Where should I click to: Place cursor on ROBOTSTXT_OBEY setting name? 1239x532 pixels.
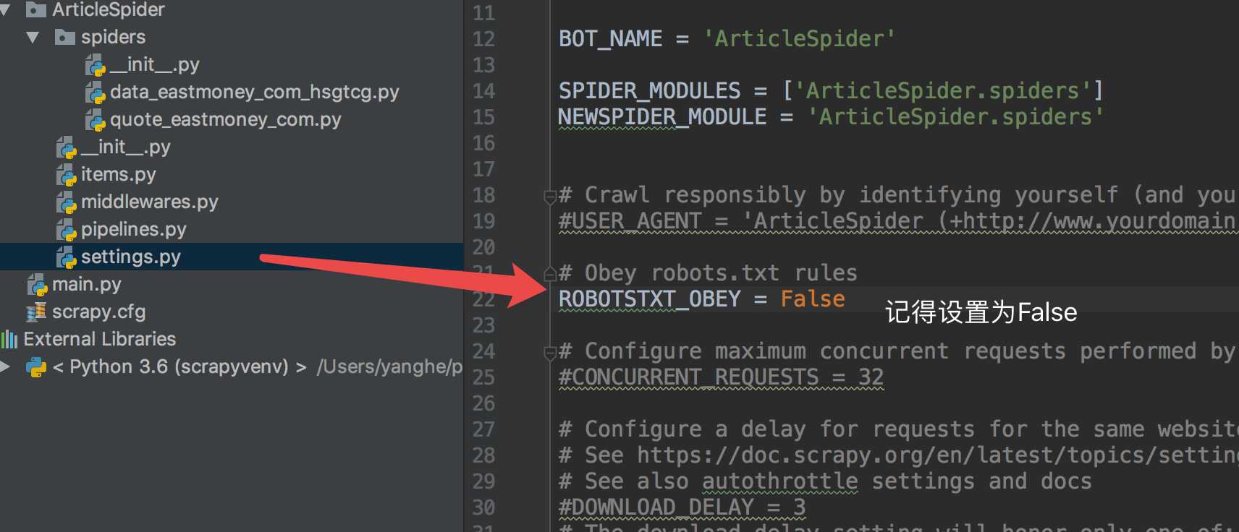click(x=649, y=299)
